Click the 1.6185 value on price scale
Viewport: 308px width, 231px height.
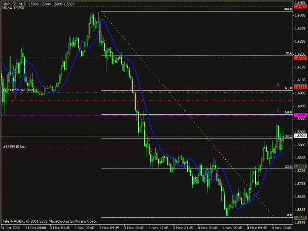click(x=300, y=67)
